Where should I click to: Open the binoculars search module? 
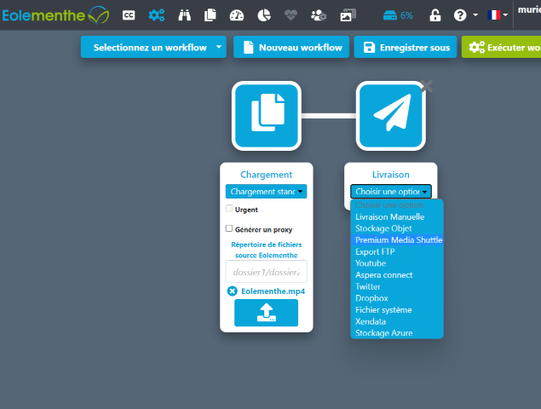click(185, 15)
